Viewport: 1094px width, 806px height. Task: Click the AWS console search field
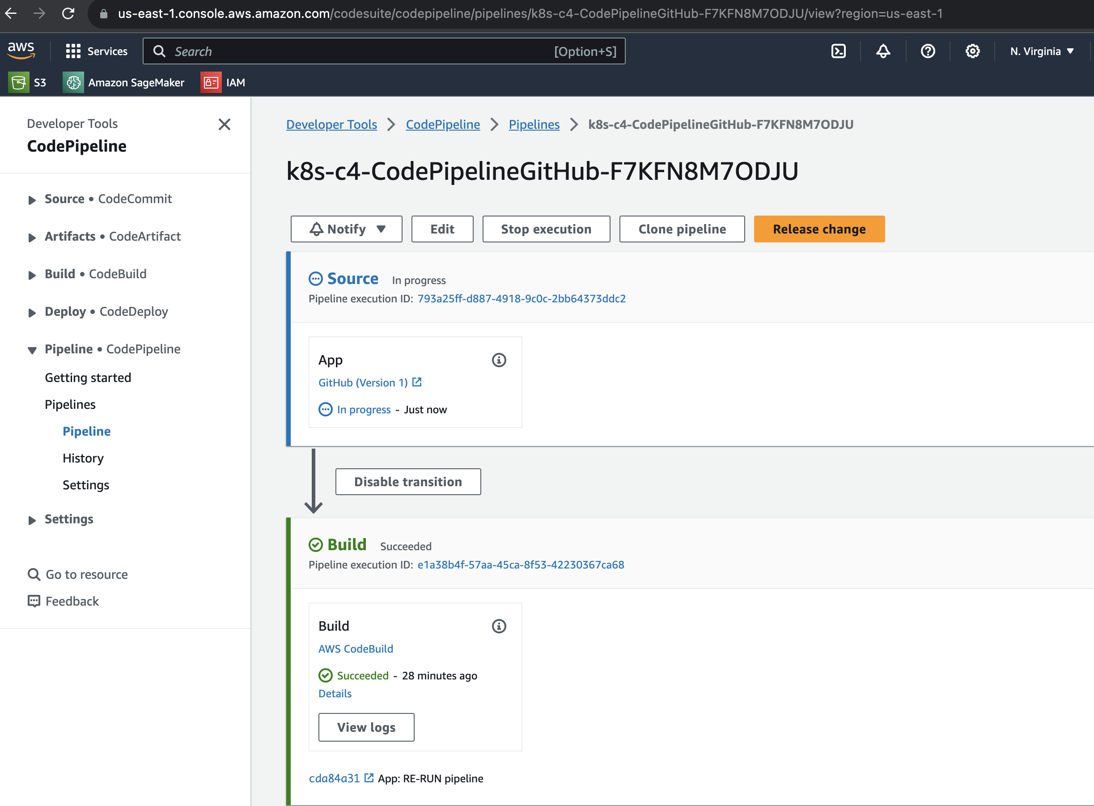(x=384, y=51)
